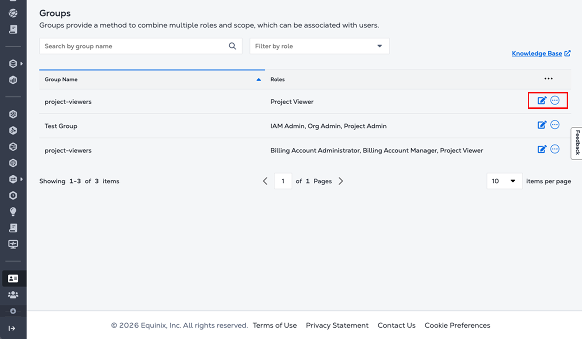Click the sidebar expand arrow at bottom
This screenshot has height=339, width=582.
point(12,328)
